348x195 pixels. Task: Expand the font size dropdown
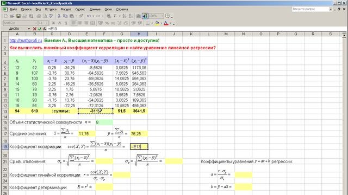click(47, 23)
